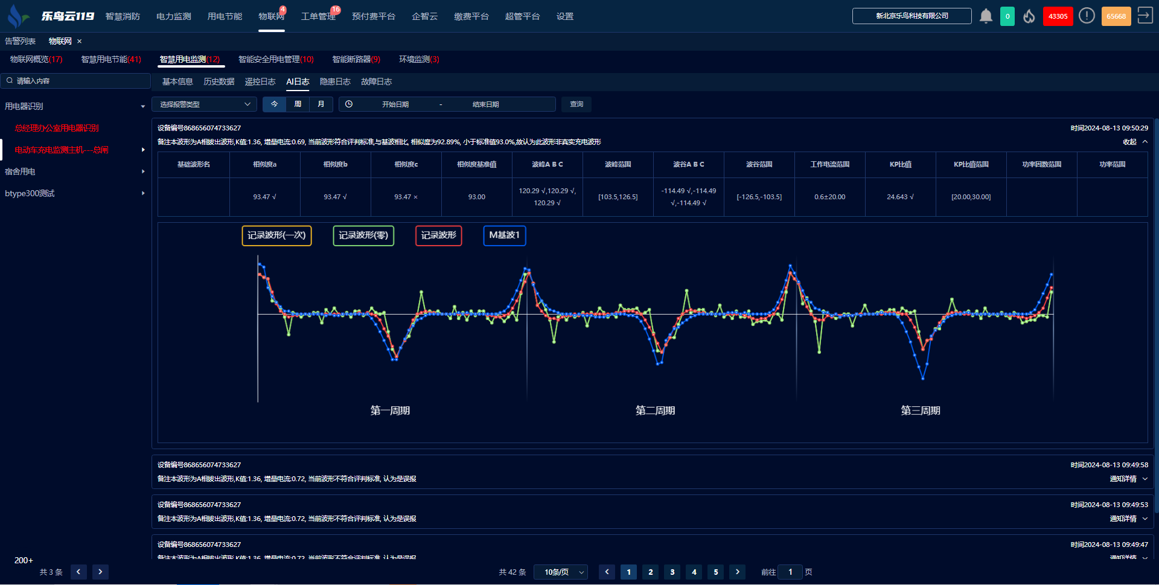Click the 查询 search button
Viewport: 1159px width, 585px height.
point(576,104)
